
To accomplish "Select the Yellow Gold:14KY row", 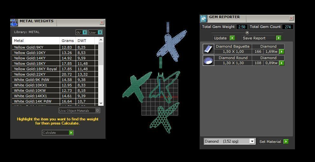I will [x=55, y=58].
